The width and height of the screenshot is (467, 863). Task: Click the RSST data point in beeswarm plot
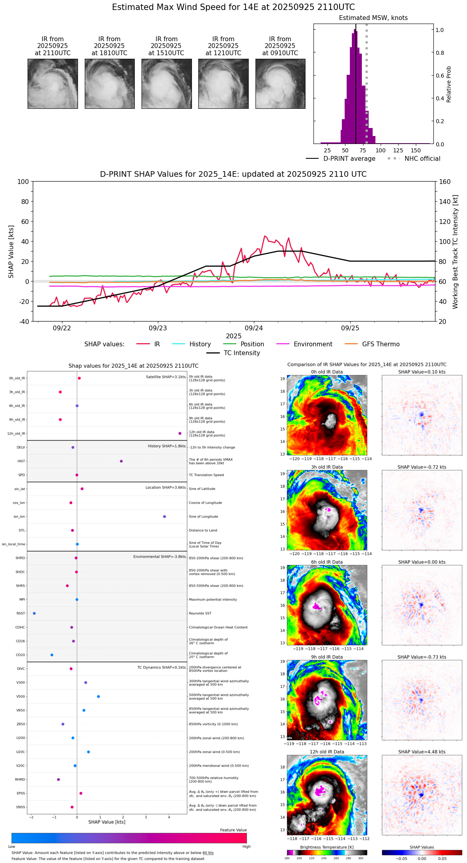coord(34,613)
